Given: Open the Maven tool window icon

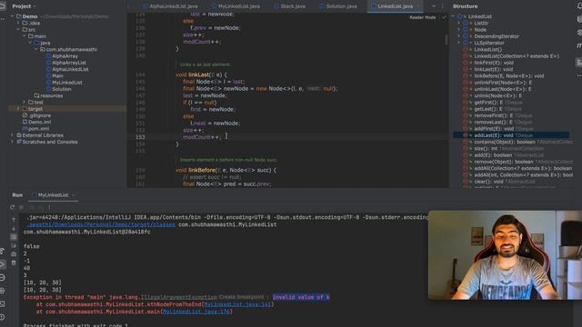Looking at the screenshot, I should [579, 45].
